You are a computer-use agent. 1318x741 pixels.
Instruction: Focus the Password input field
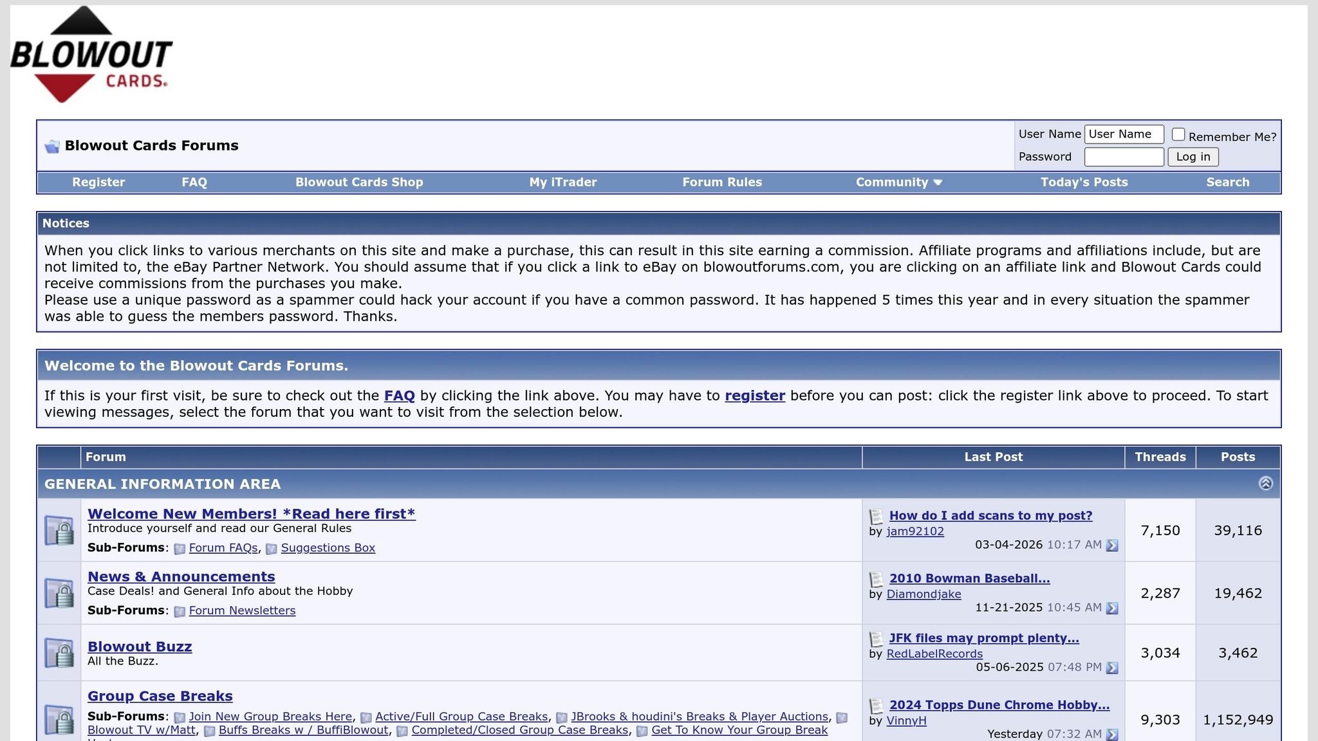1124,157
